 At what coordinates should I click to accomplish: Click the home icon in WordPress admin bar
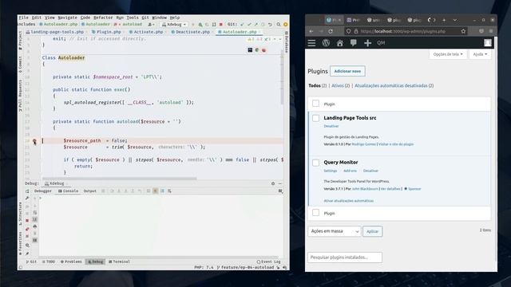tap(340, 43)
